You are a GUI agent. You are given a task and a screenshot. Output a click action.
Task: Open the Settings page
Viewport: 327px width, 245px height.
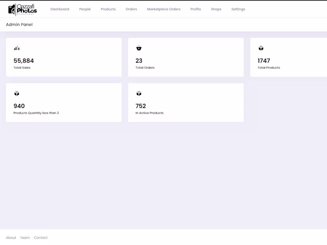coord(238,9)
